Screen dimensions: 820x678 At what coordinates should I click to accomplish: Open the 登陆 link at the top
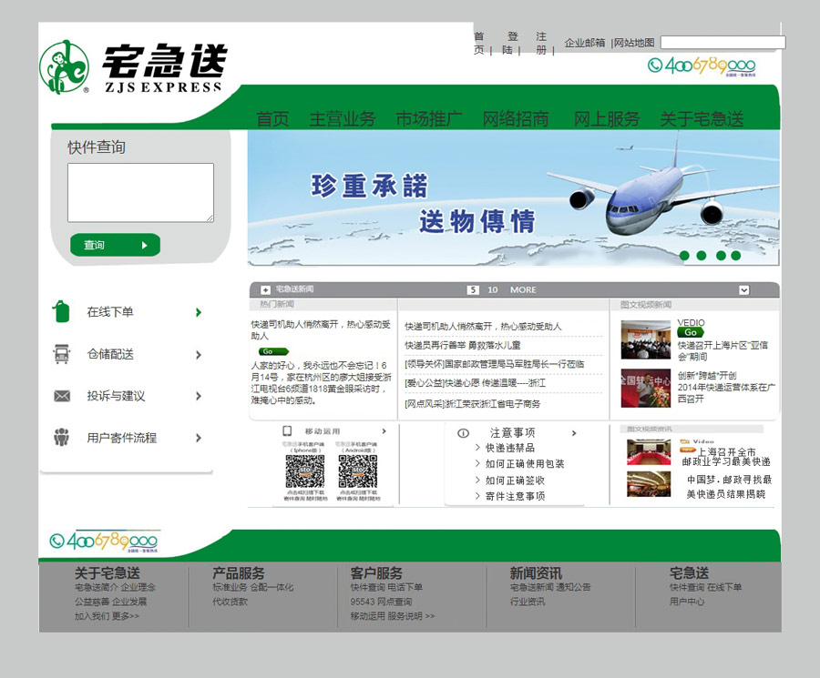(x=510, y=43)
